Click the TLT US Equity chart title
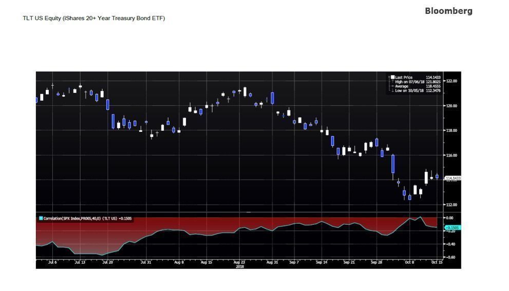Screen dimensions: 509x291 [x=93, y=18]
